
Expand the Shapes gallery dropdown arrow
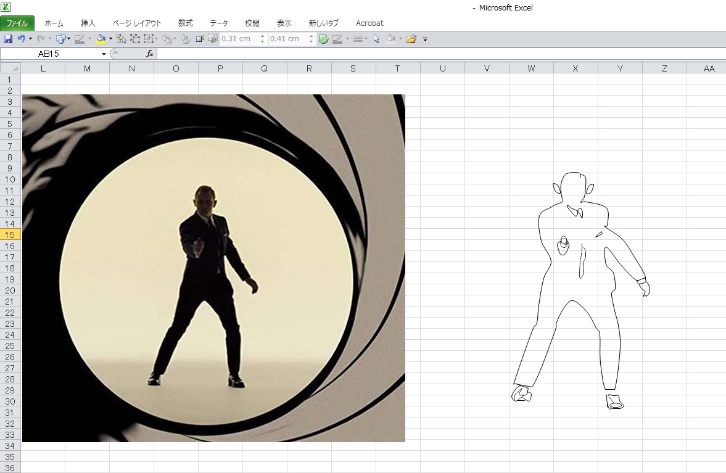(68, 39)
